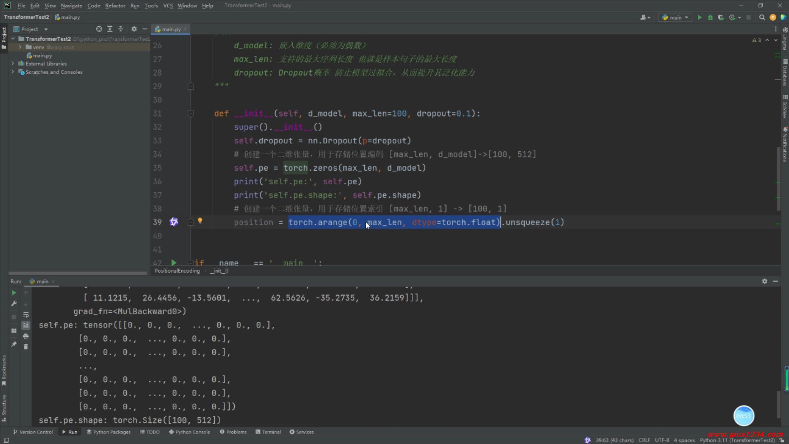The height and width of the screenshot is (444, 789).
Task: Click the intention lightbulb on line 39
Action: click(200, 221)
